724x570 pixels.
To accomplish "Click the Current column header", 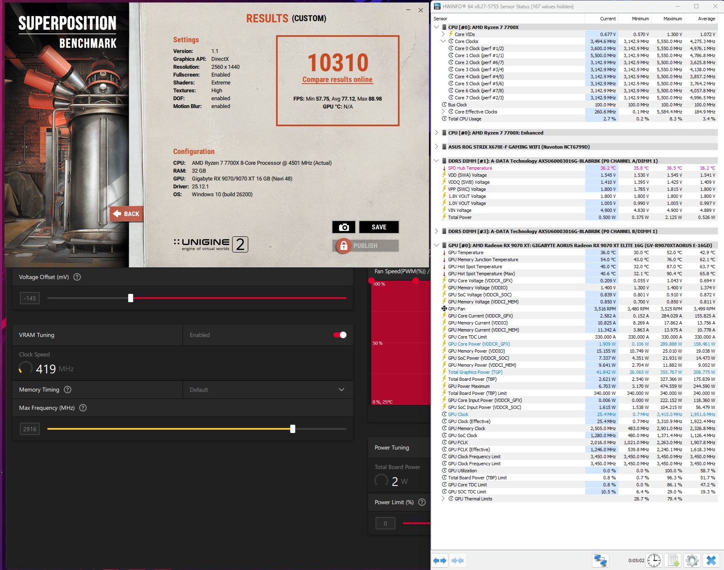I will [x=601, y=19].
